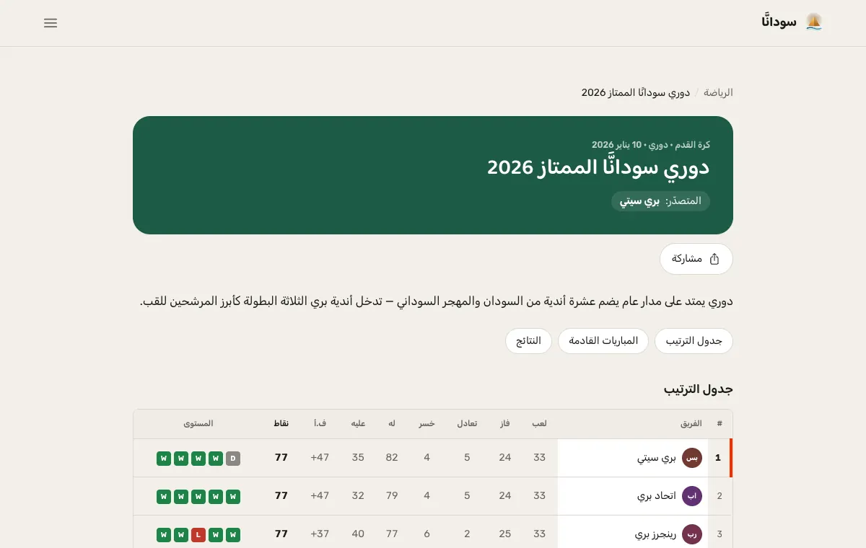Click the الفريق column header
The image size is (866, 548).
[x=691, y=424]
